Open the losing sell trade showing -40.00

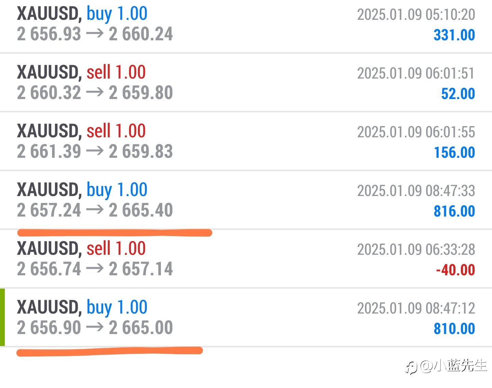(246, 259)
